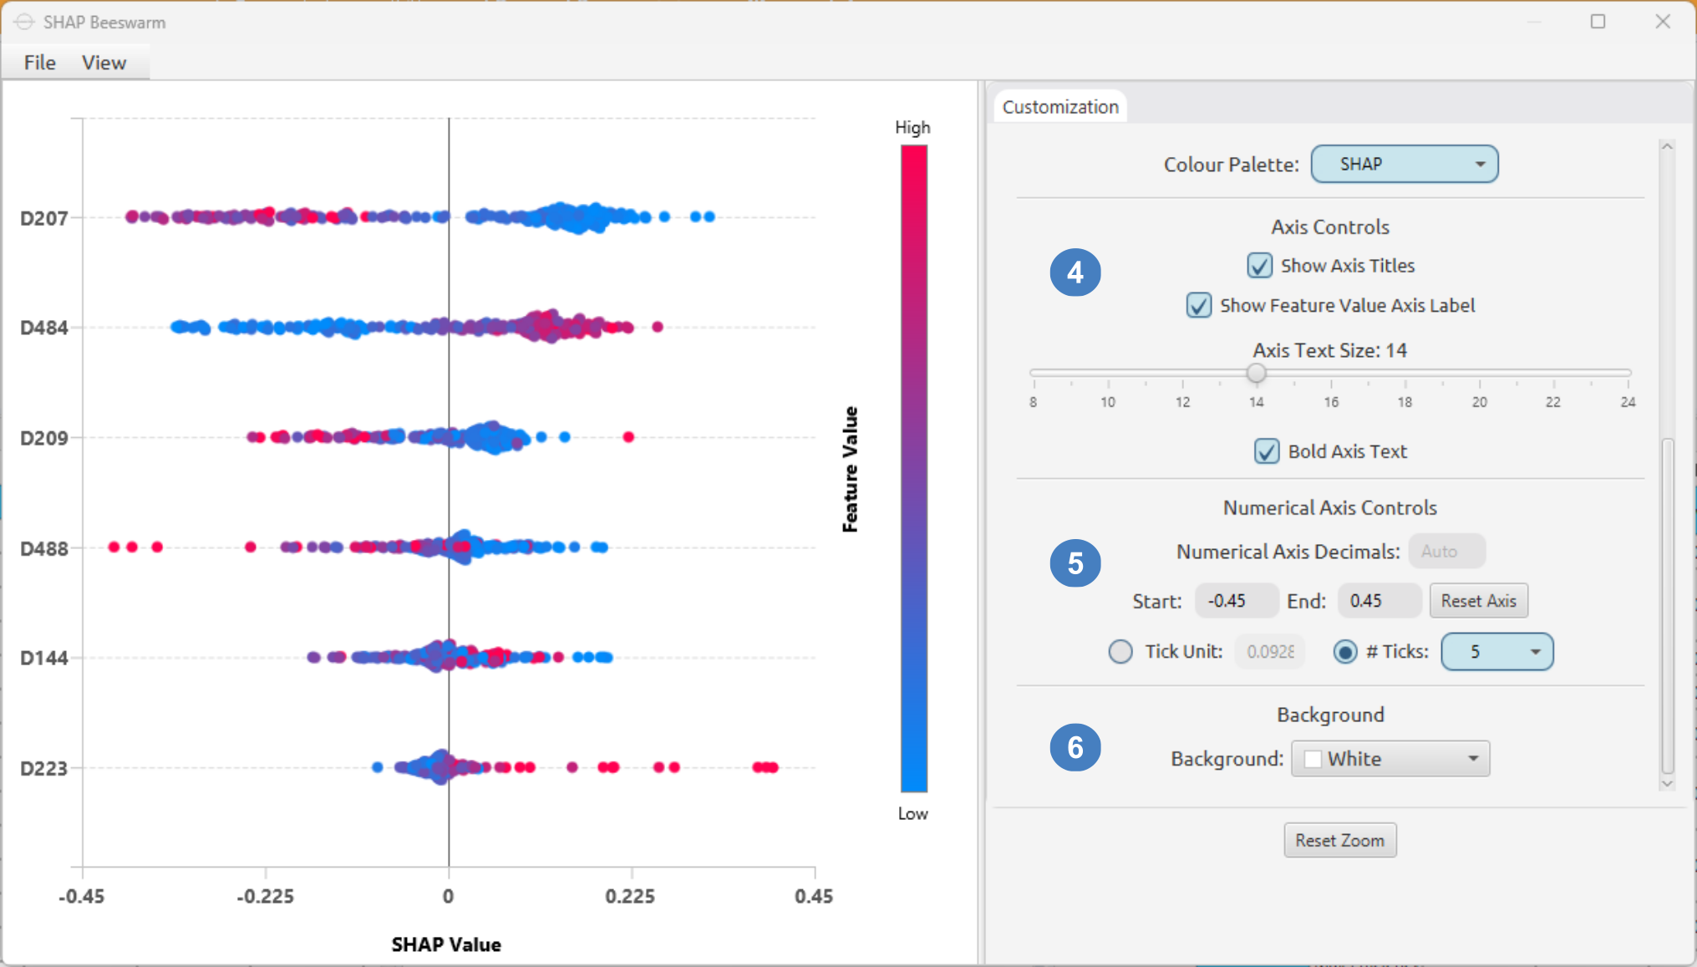Click the Numerical Axis Decimals field
The height and width of the screenshot is (967, 1697).
coord(1447,552)
